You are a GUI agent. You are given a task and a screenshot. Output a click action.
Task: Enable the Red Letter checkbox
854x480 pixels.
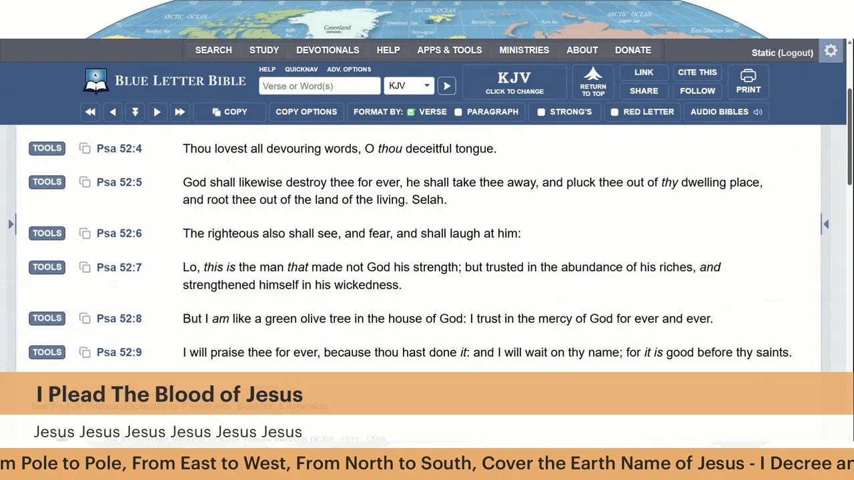point(614,112)
